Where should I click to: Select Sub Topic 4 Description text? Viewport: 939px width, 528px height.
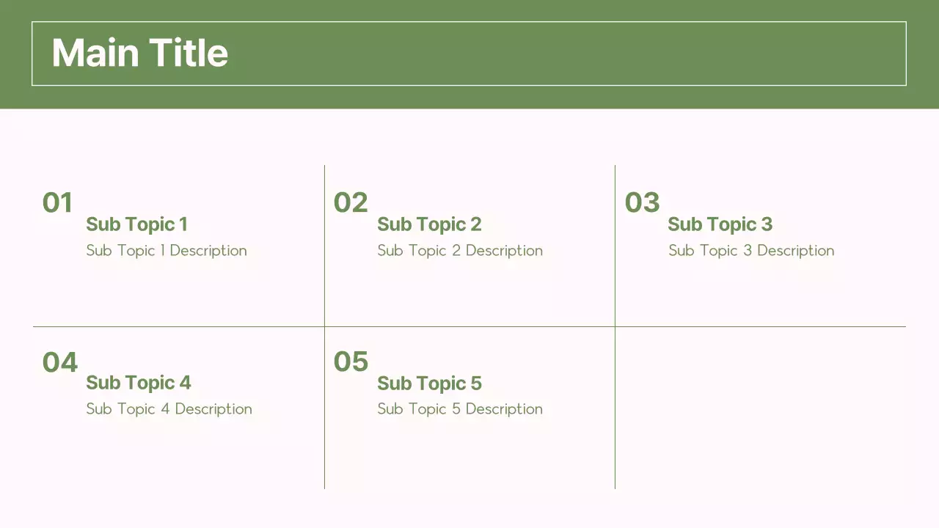(x=169, y=409)
